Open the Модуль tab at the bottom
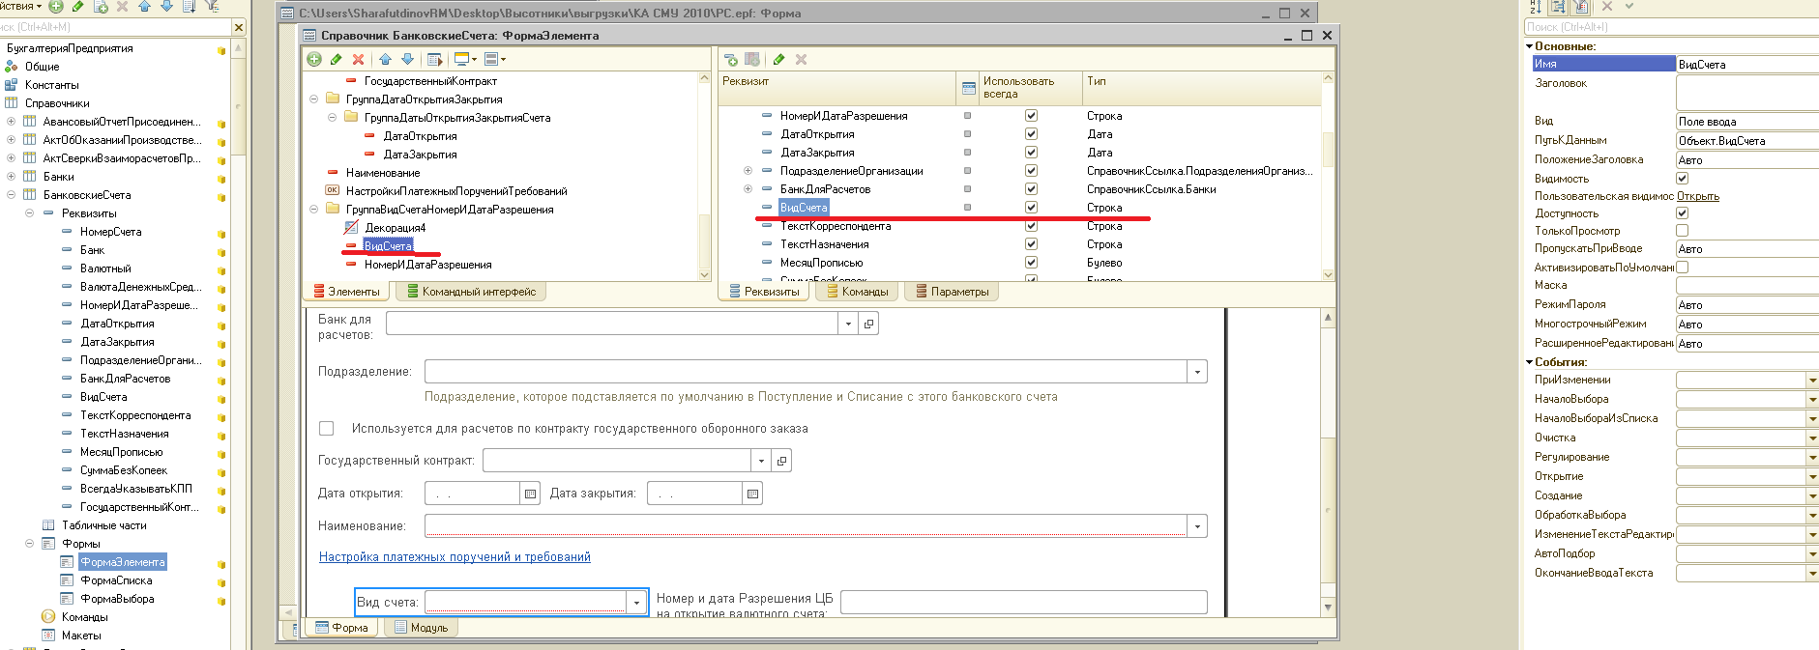Viewport: 1819px width, 650px height. tap(421, 628)
